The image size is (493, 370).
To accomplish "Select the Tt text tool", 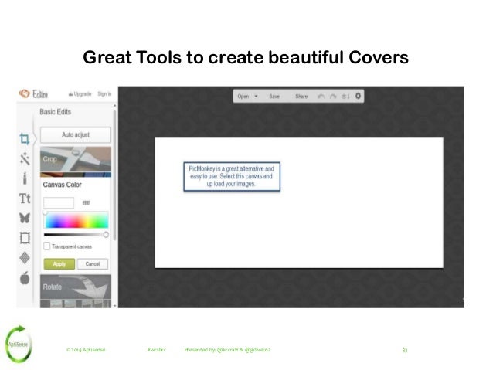I will coord(25,199).
